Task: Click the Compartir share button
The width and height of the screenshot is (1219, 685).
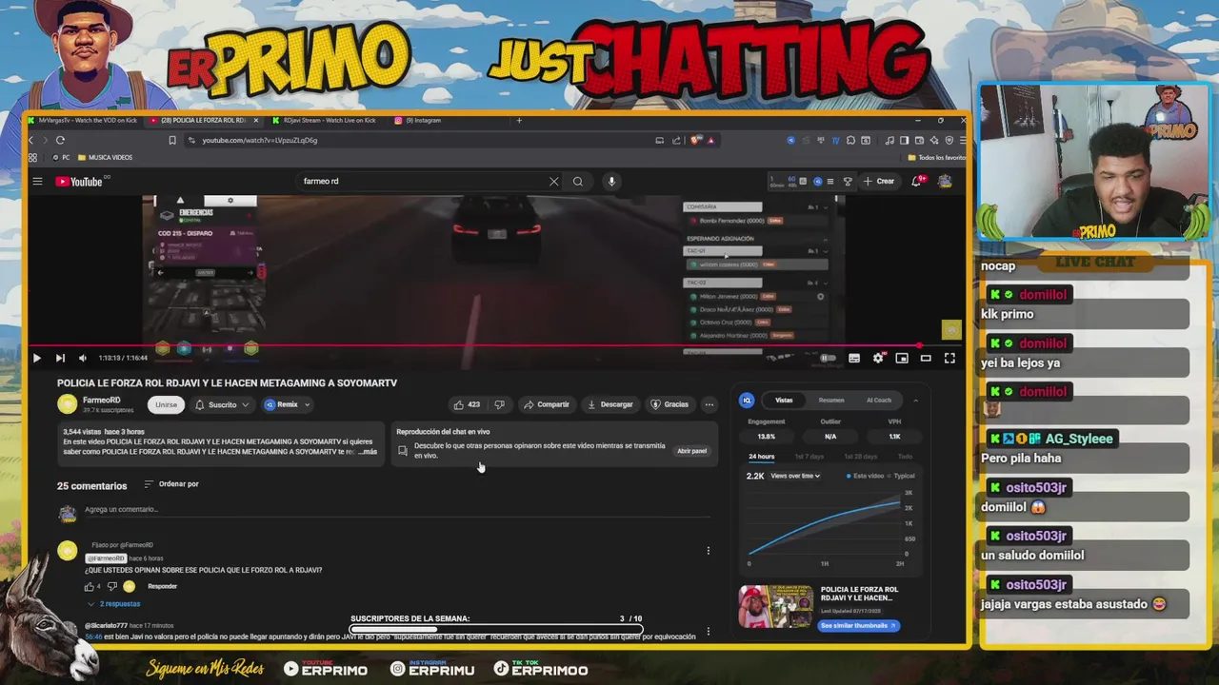Action: pyautogui.click(x=547, y=404)
